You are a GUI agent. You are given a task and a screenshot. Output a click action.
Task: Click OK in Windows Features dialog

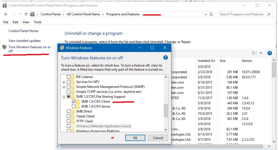click(135, 138)
